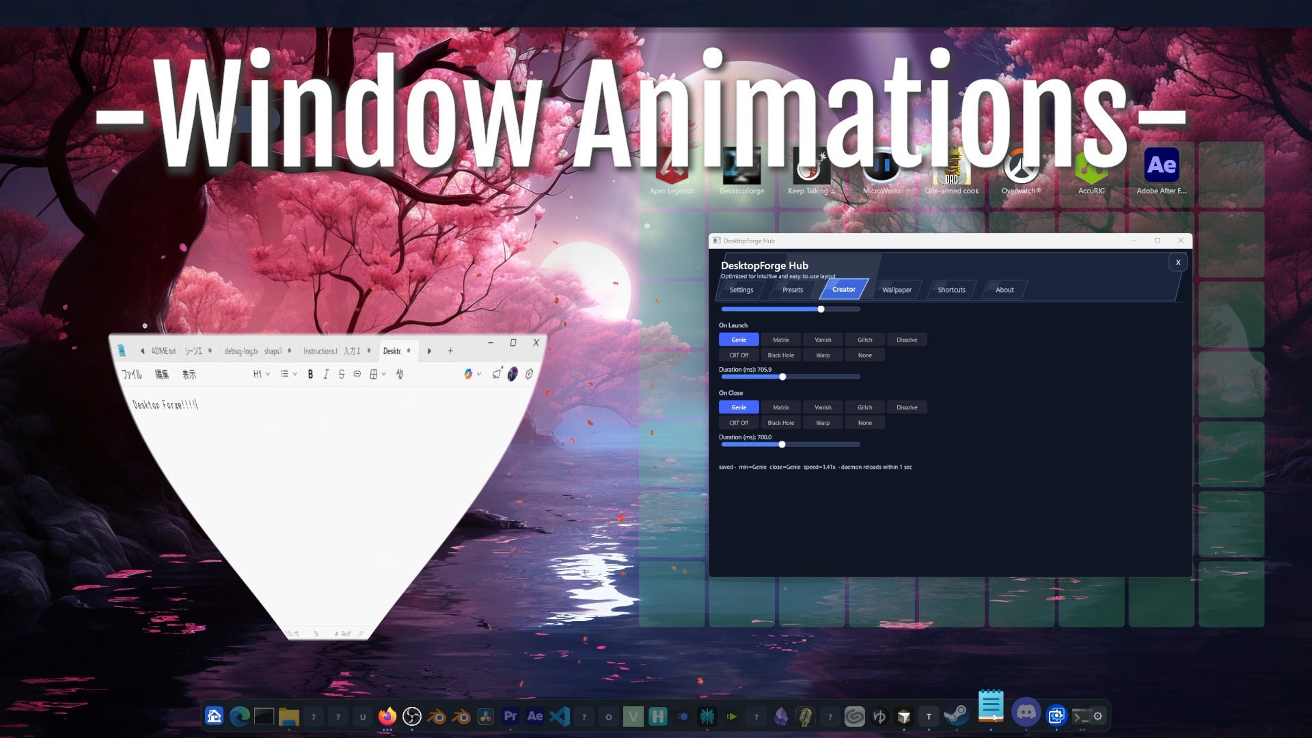Expand the H1 heading dropdown in Notepad

coord(262,374)
